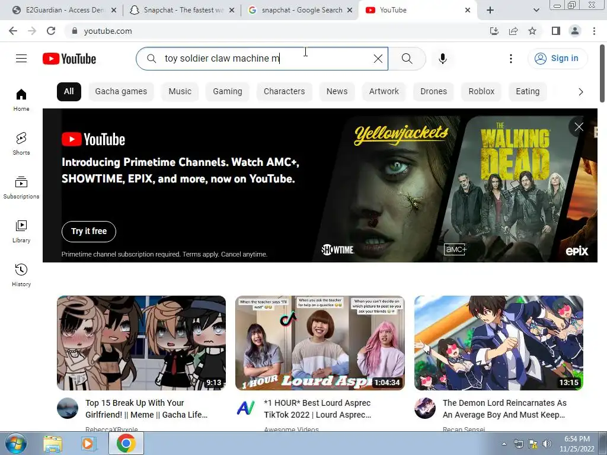Open the Lourd Asprec TikTok video thumbnail
607x455 pixels.
(320, 343)
